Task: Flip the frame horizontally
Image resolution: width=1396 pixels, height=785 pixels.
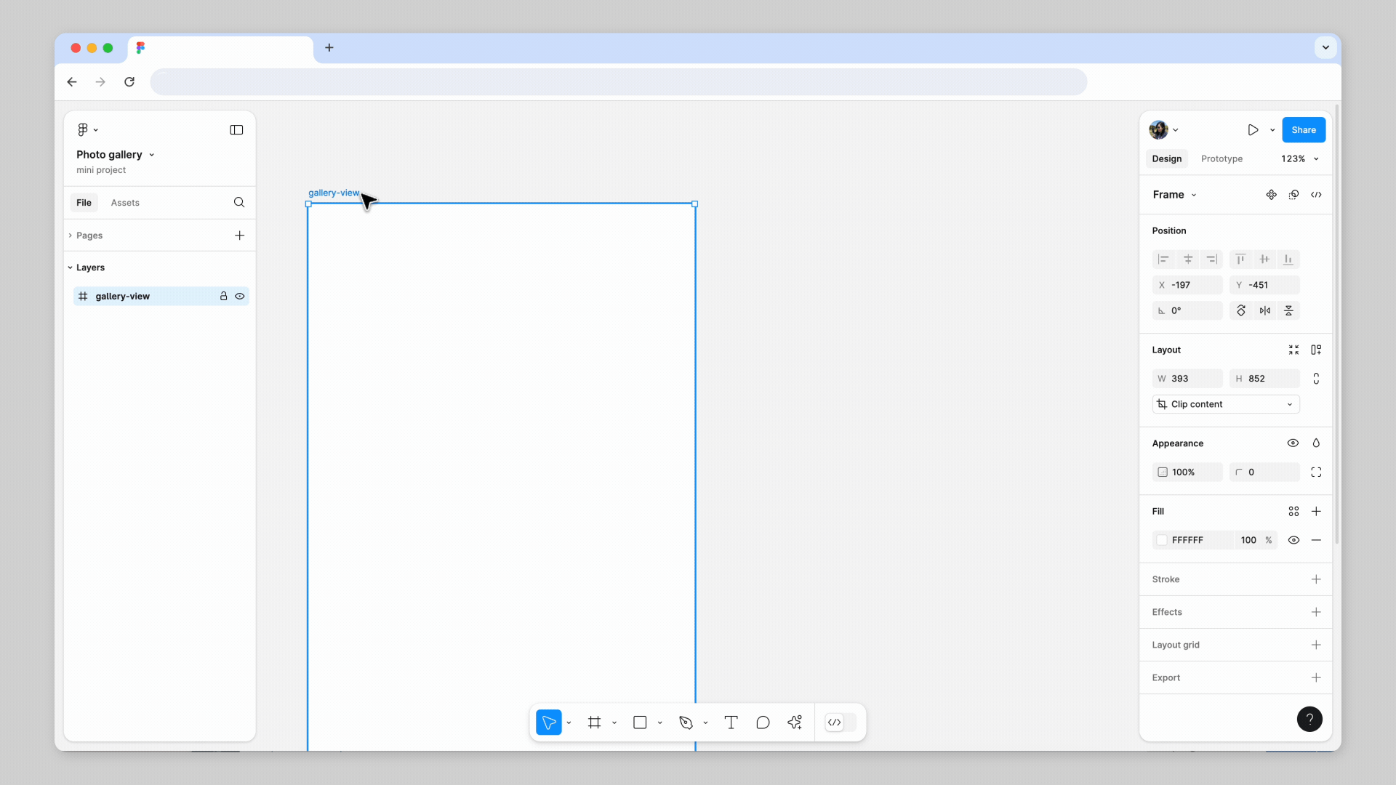Action: (1265, 310)
